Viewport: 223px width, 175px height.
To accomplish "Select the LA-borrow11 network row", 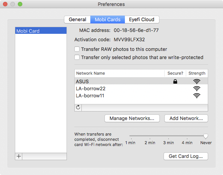I will (119, 95).
